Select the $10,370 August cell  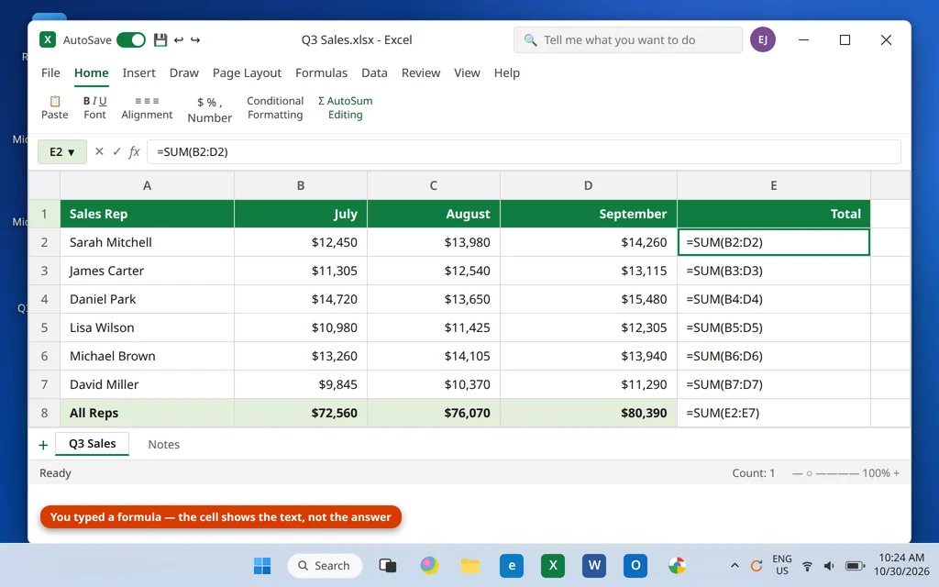(433, 384)
